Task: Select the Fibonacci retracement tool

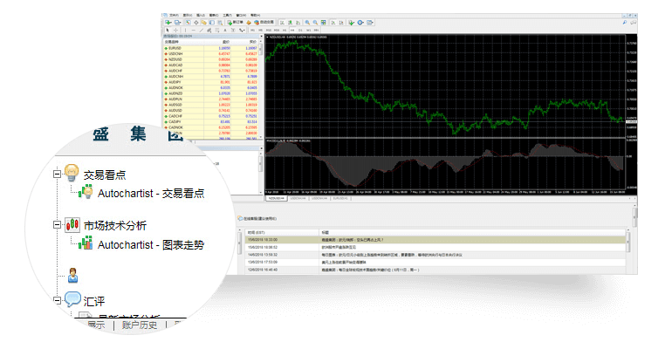Action: tap(217, 30)
